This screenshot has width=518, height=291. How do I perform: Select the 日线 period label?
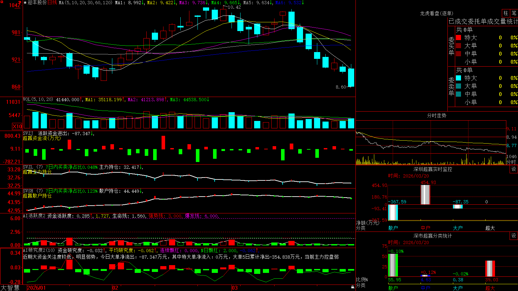pyautogui.click(x=52, y=3)
